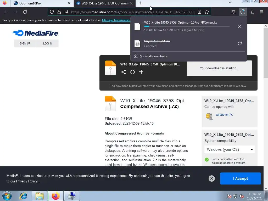Close the Optimum10Pro tab
The width and height of the screenshot is (268, 201).
(69, 3)
